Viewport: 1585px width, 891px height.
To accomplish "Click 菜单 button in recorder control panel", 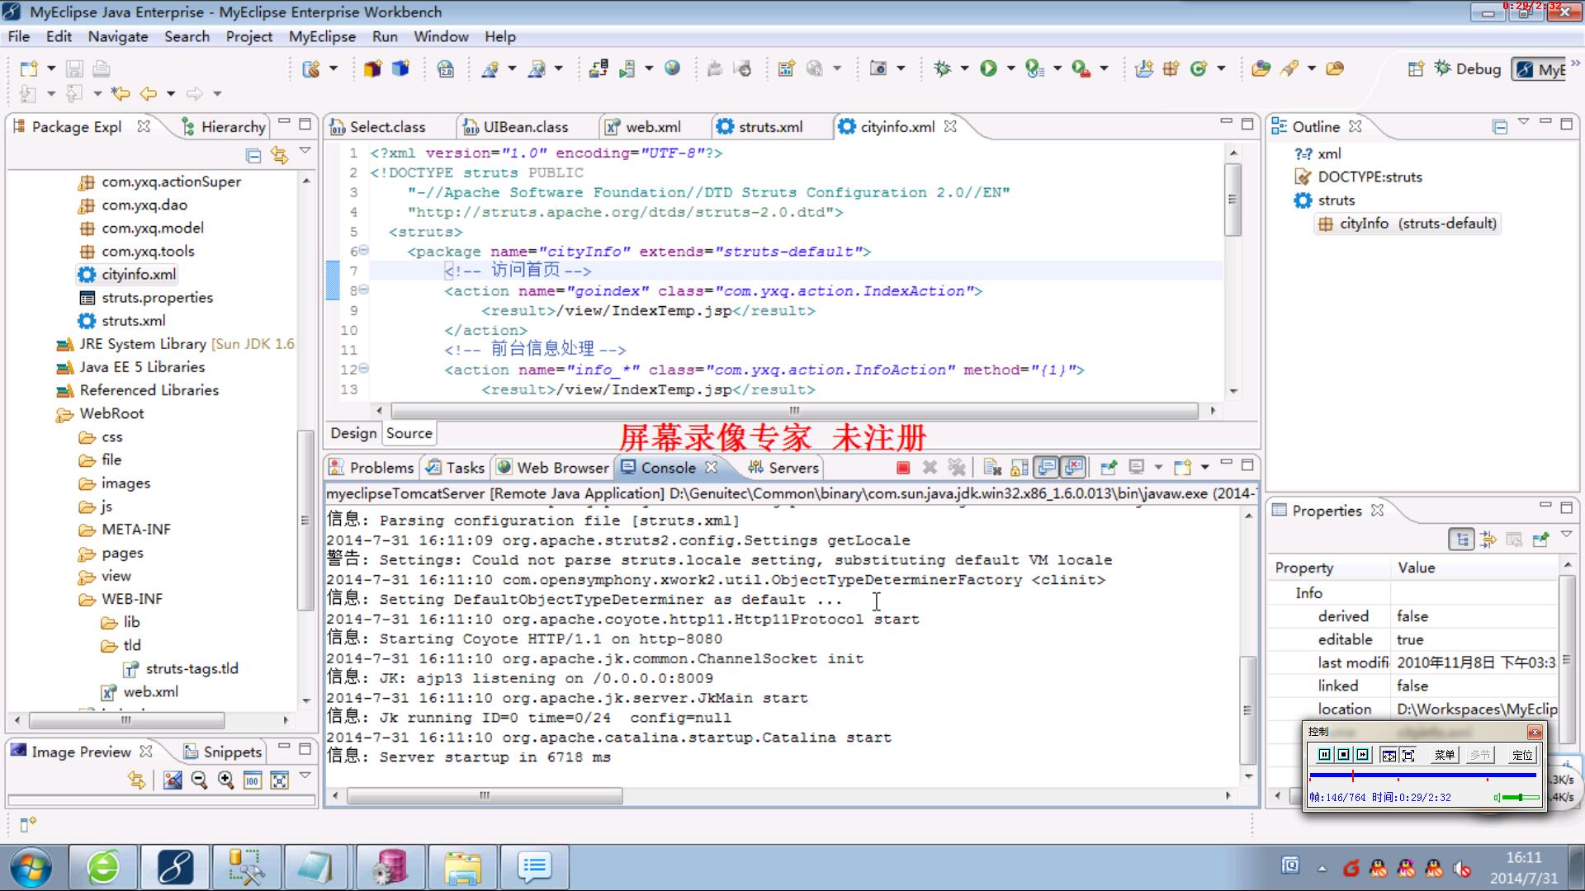I will coord(1444,755).
